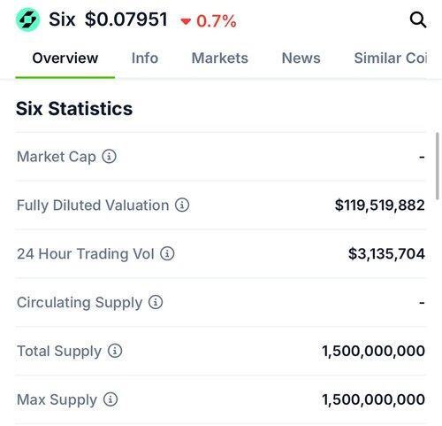Click the 24 Hour Trading Vol info icon
The height and width of the screenshot is (426, 442).
pyautogui.click(x=167, y=253)
